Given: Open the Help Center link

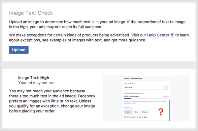Looking at the screenshot, I should tap(158, 35).
